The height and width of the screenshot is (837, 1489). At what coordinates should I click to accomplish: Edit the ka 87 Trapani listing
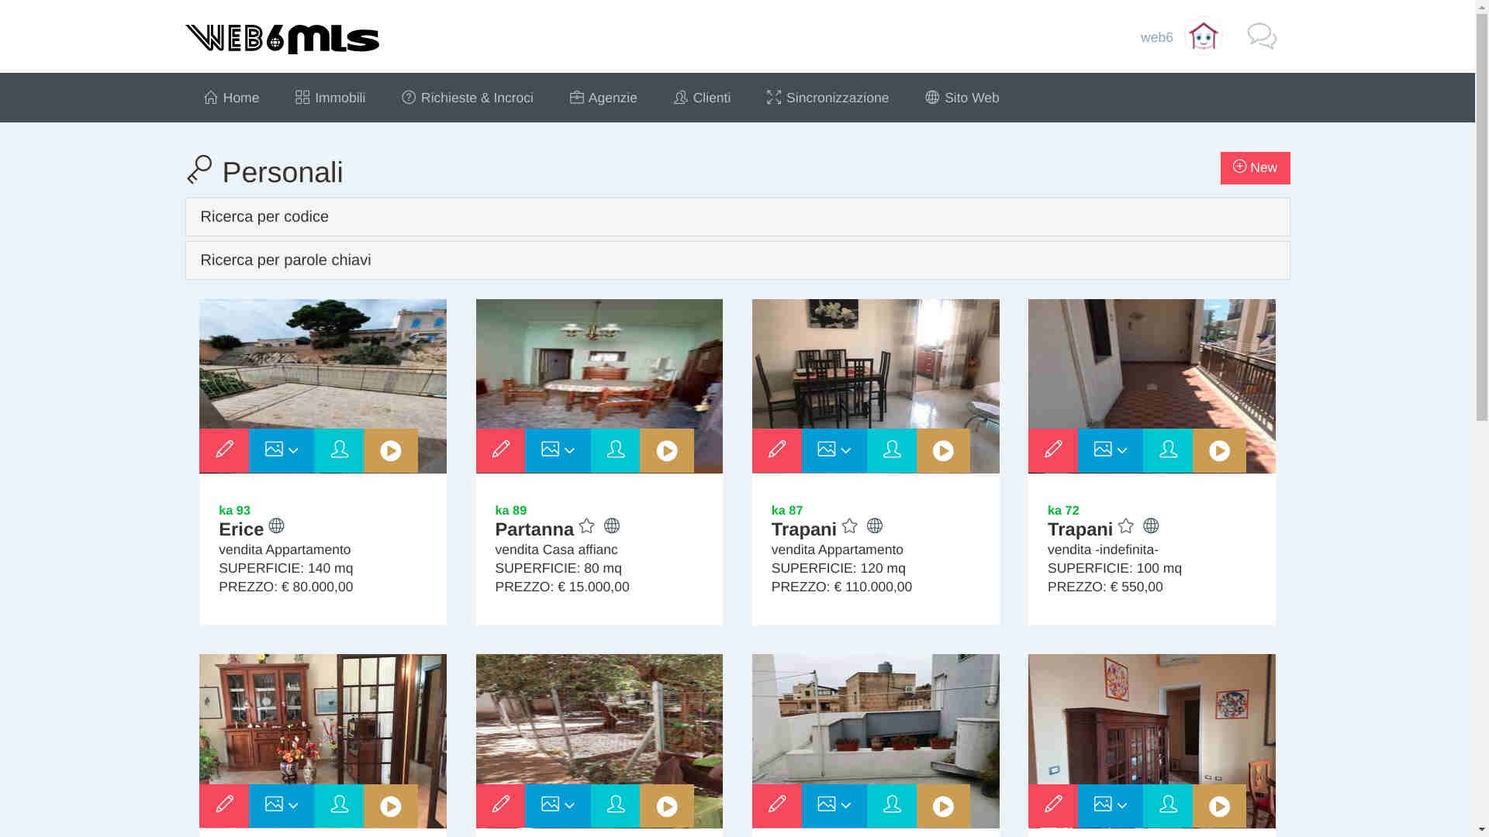[x=776, y=450]
